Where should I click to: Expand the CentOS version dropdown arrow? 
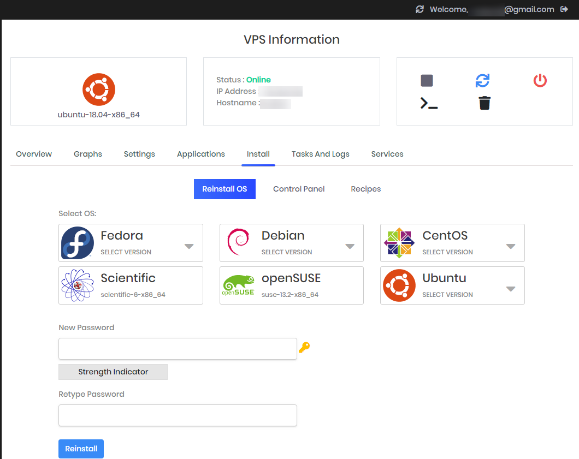[511, 247]
